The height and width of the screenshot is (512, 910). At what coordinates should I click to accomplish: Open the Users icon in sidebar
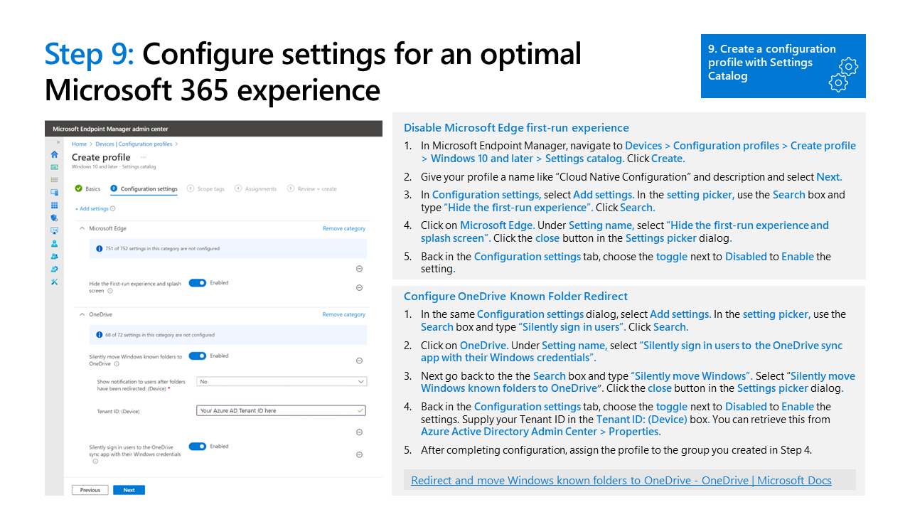(54, 243)
